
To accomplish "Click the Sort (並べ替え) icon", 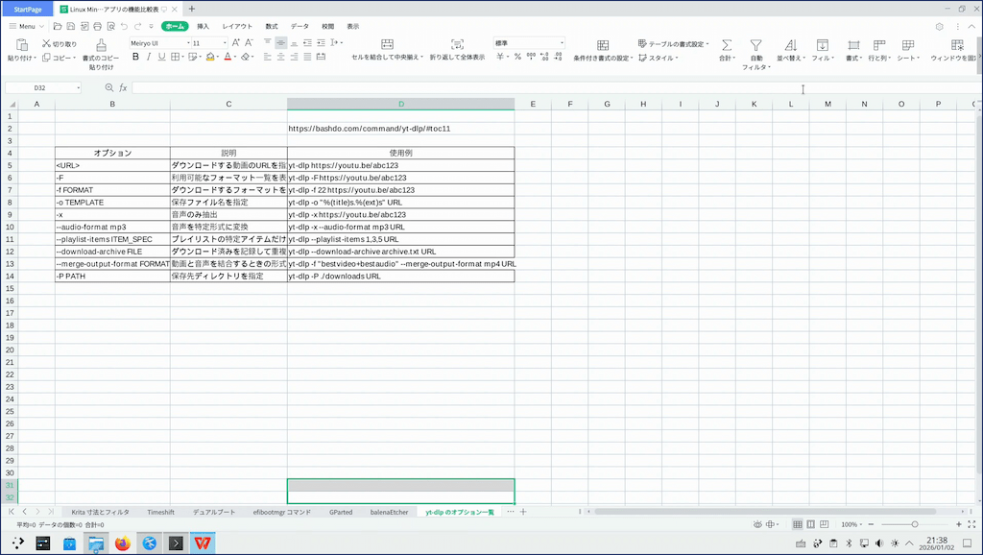I will [789, 45].
